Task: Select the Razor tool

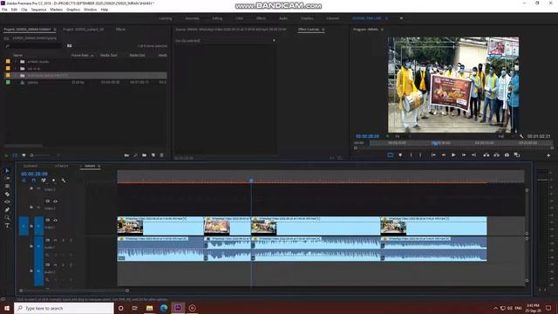Action: [x=7, y=194]
